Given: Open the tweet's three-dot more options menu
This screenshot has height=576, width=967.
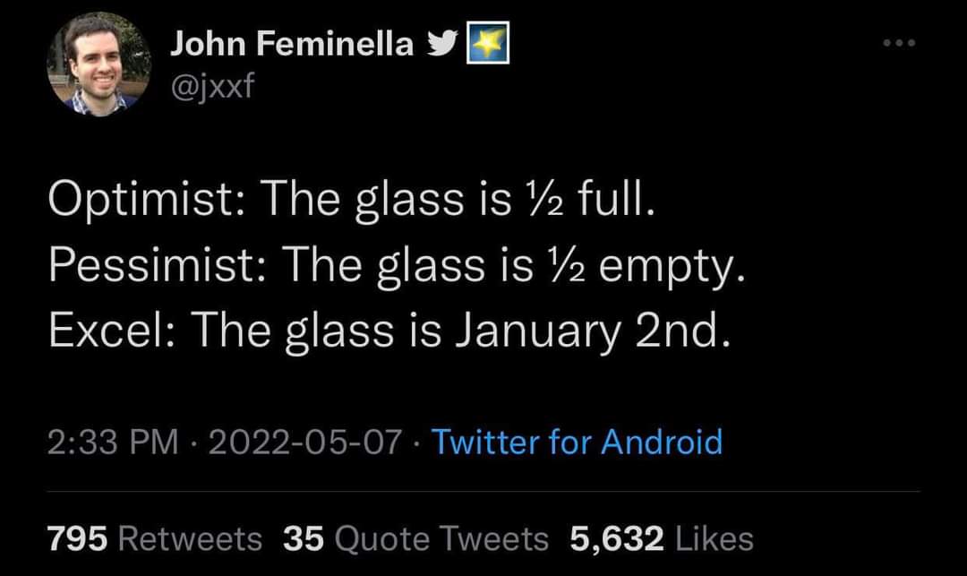Looking at the screenshot, I should pyautogui.click(x=899, y=43).
